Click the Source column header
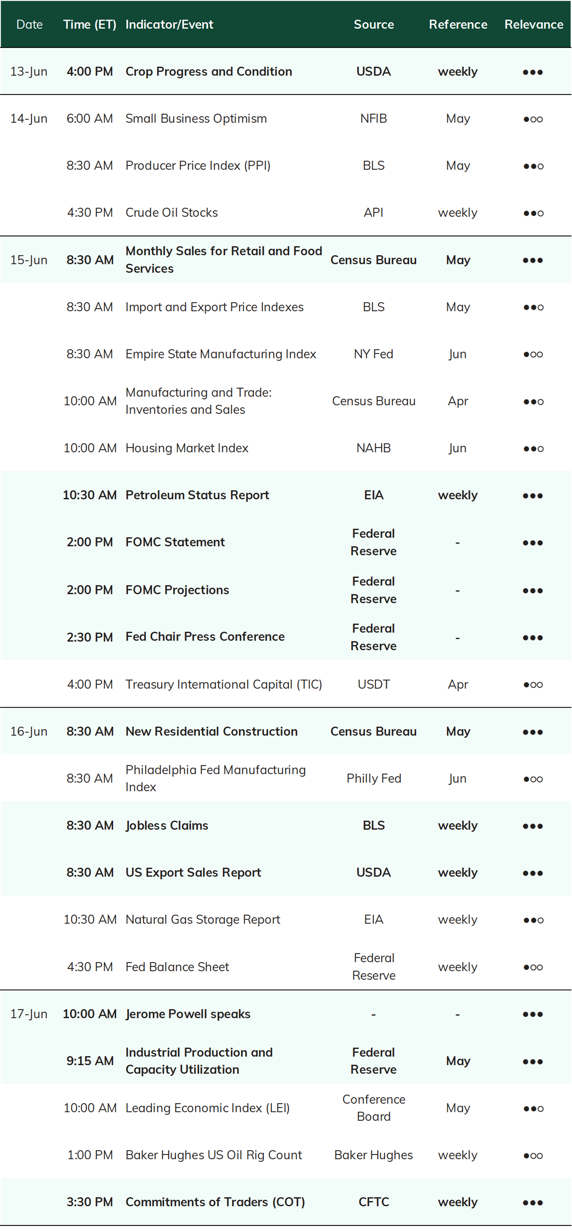Viewport: 572px width, 1231px height. click(x=373, y=24)
